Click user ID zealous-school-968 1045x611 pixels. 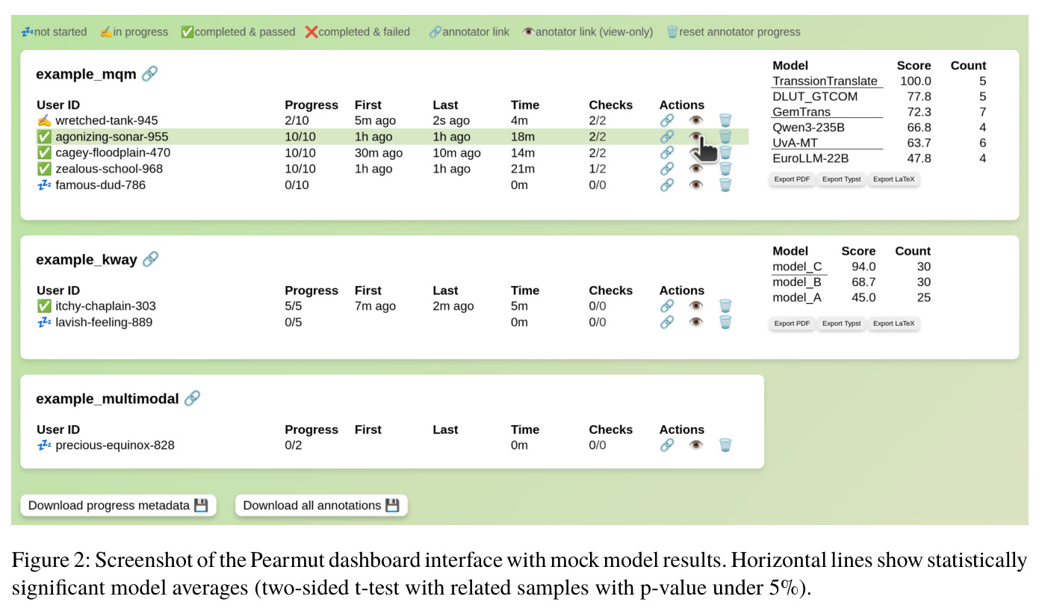109,169
